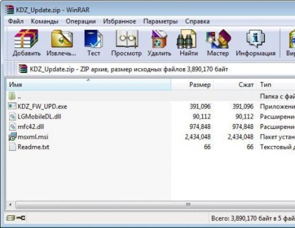The height and width of the screenshot is (228, 295).
Task: Launch the Мастер (Wizard) toolbar icon
Action: (x=219, y=39)
